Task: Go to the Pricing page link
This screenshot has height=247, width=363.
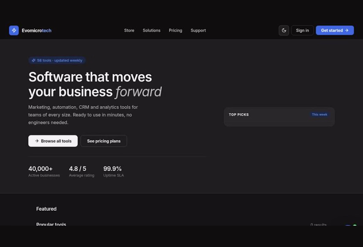Action: pyautogui.click(x=176, y=30)
